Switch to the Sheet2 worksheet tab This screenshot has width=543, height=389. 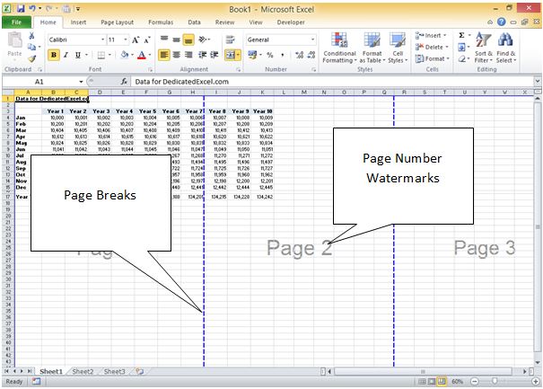(x=82, y=370)
